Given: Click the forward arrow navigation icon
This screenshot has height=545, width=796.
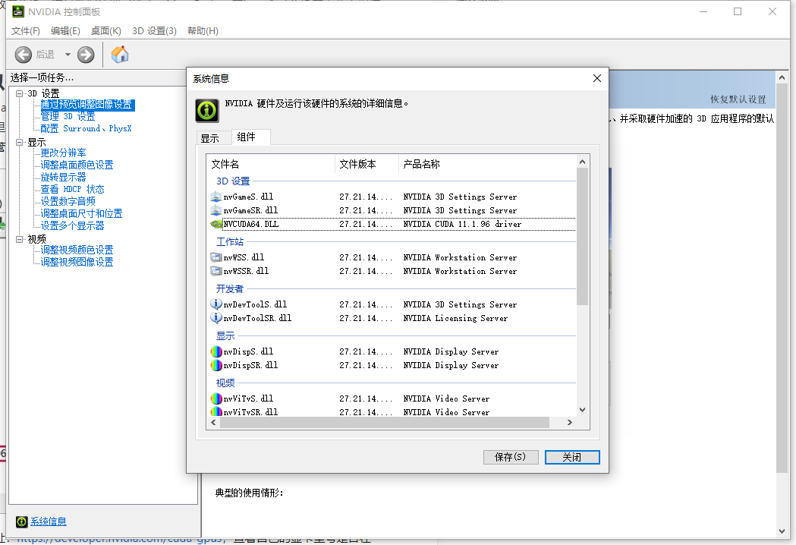Looking at the screenshot, I should 86,55.
